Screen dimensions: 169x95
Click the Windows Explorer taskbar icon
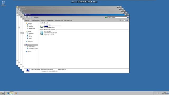point(12,93)
